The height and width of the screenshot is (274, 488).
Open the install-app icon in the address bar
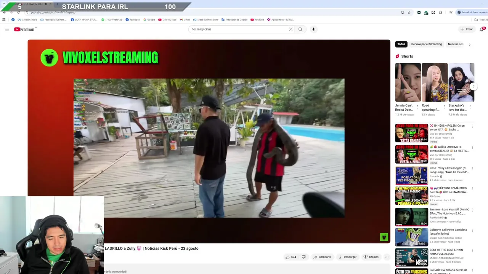click(x=403, y=12)
